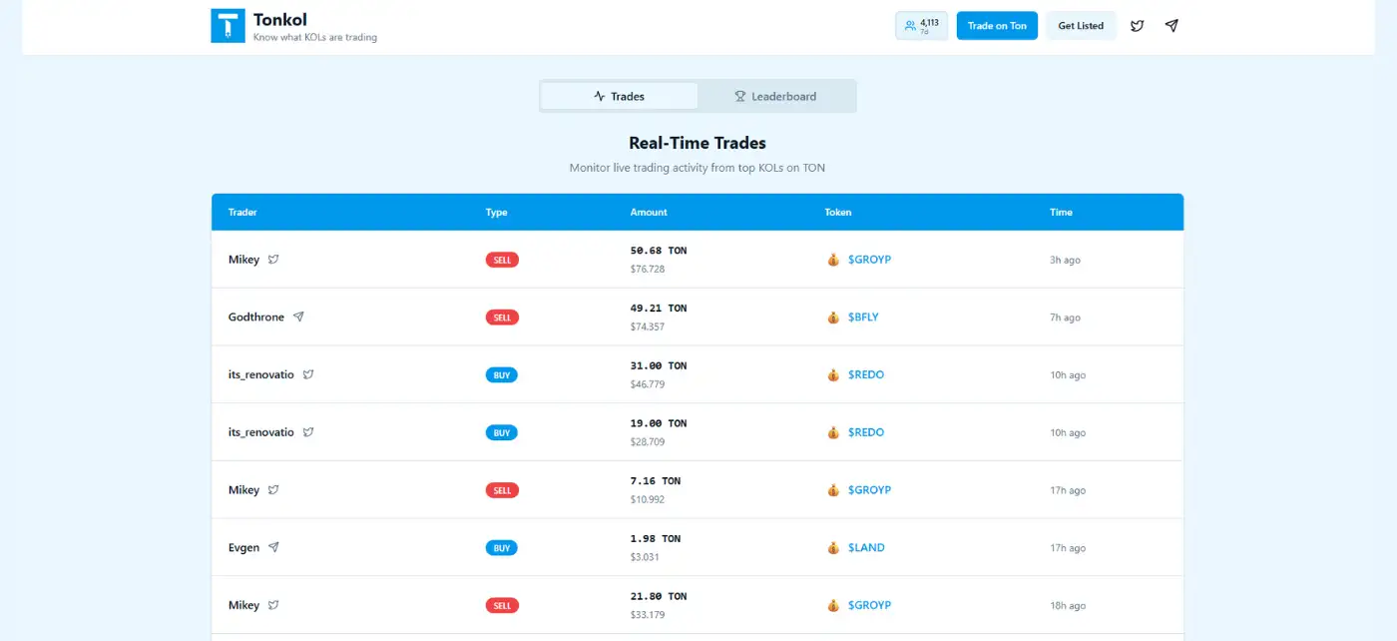Open the $BFLY token link

coord(863,318)
